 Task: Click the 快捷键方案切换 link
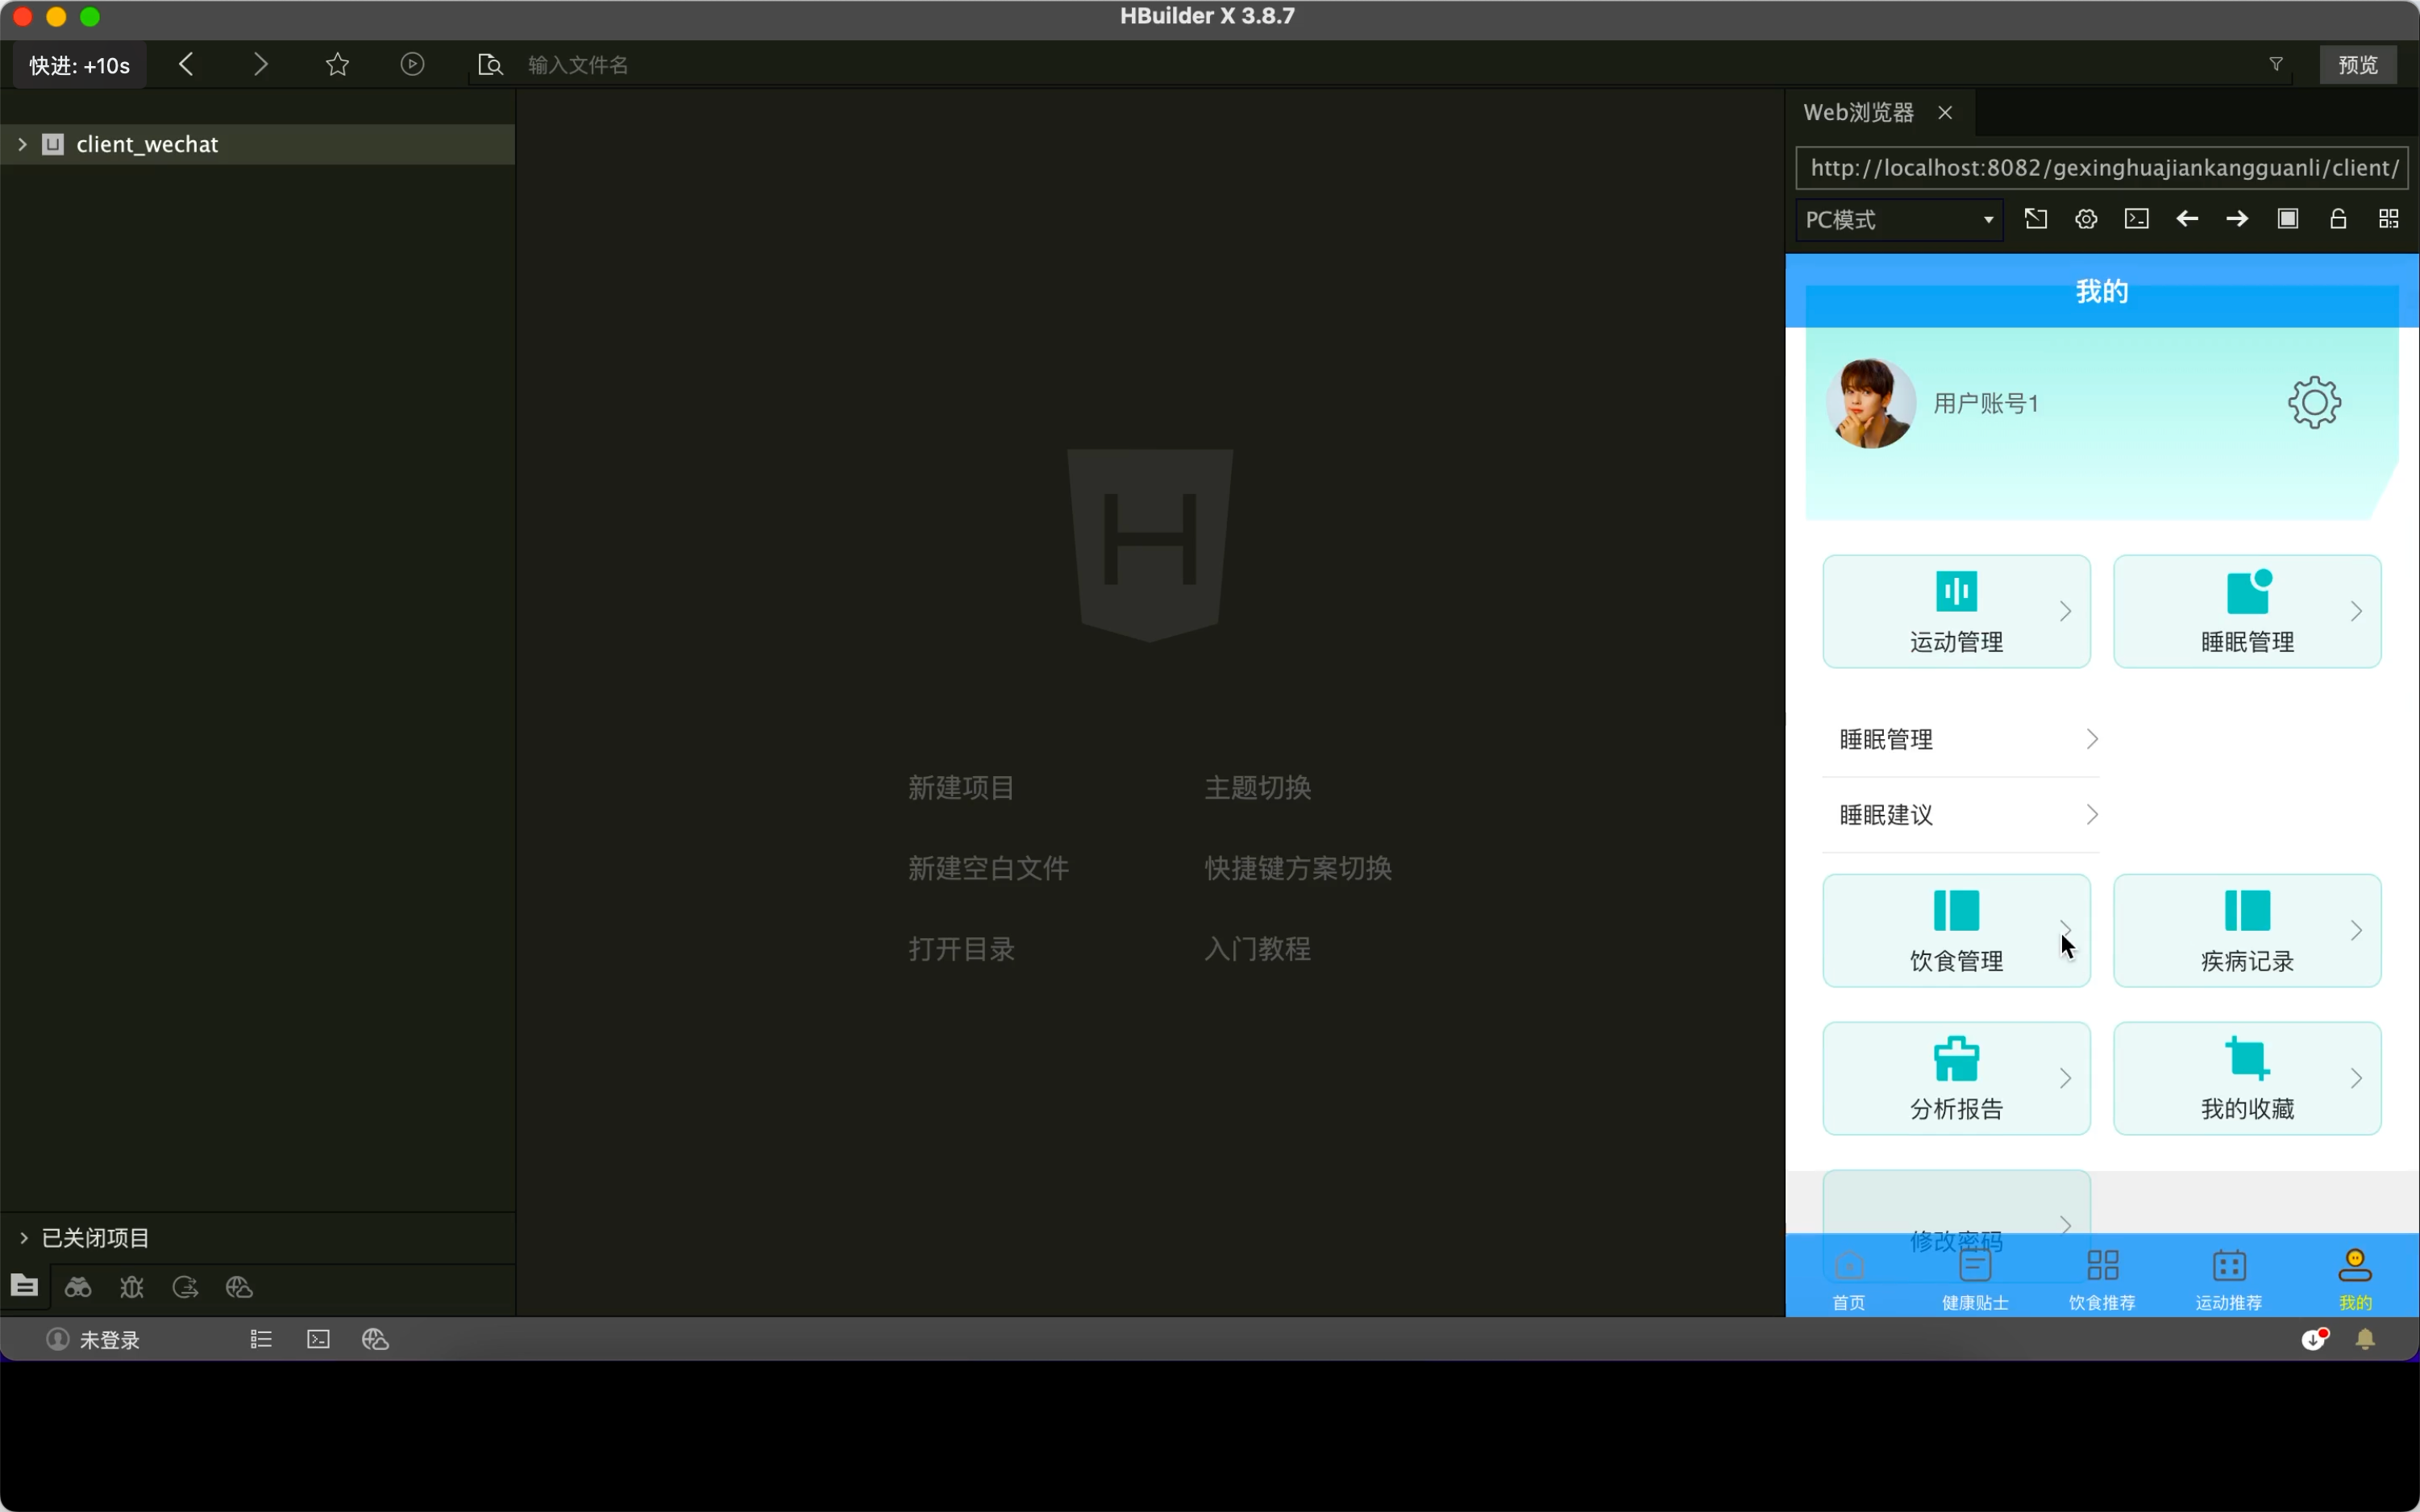1298,867
